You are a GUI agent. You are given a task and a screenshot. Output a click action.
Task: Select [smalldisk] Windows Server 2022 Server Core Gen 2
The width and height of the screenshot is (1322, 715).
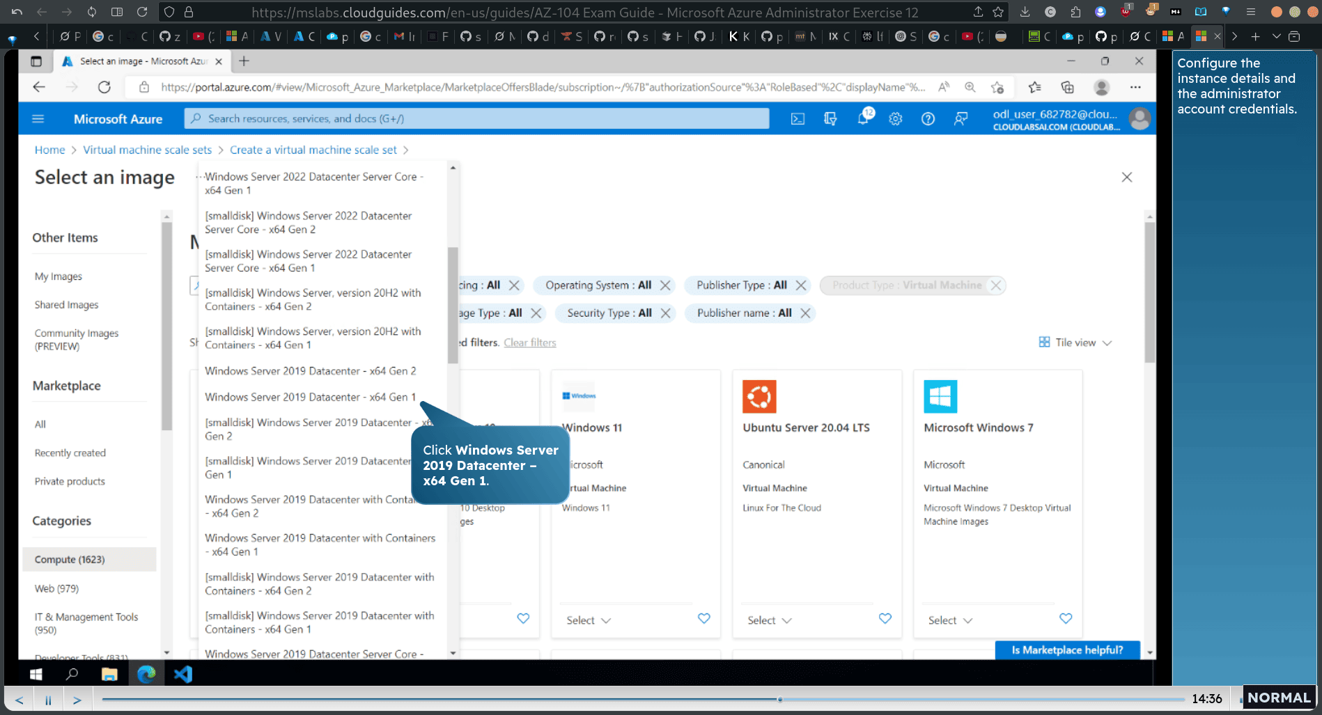pos(309,222)
